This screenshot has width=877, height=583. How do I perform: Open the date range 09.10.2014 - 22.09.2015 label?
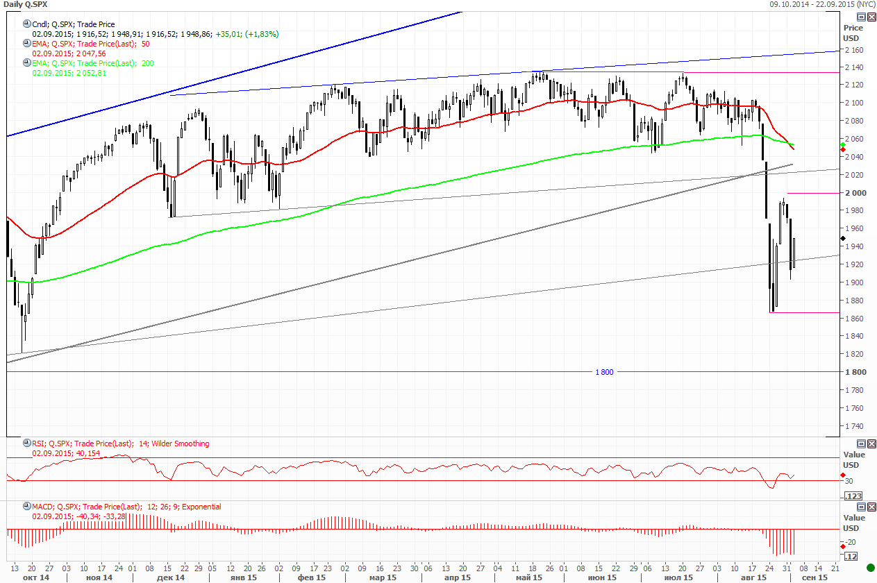[x=821, y=4]
